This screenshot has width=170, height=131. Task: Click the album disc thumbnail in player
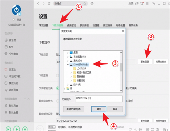[40, 129]
